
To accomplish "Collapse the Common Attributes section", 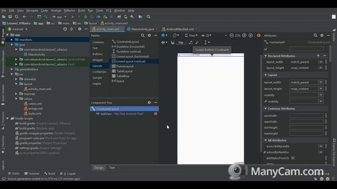I will tap(265, 109).
